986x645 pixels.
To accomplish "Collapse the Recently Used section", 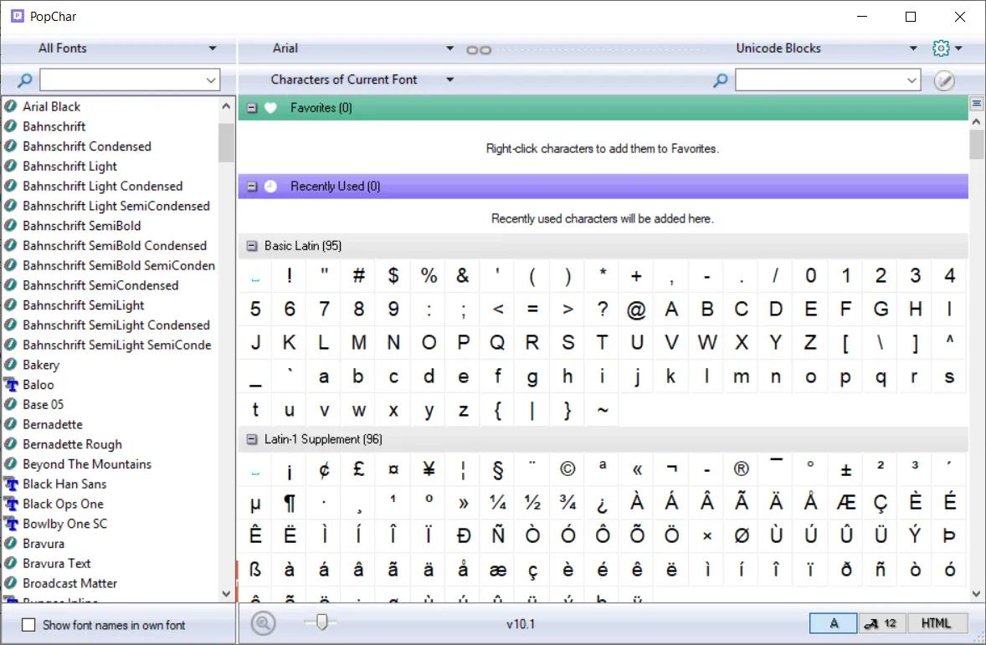I will pyautogui.click(x=252, y=186).
